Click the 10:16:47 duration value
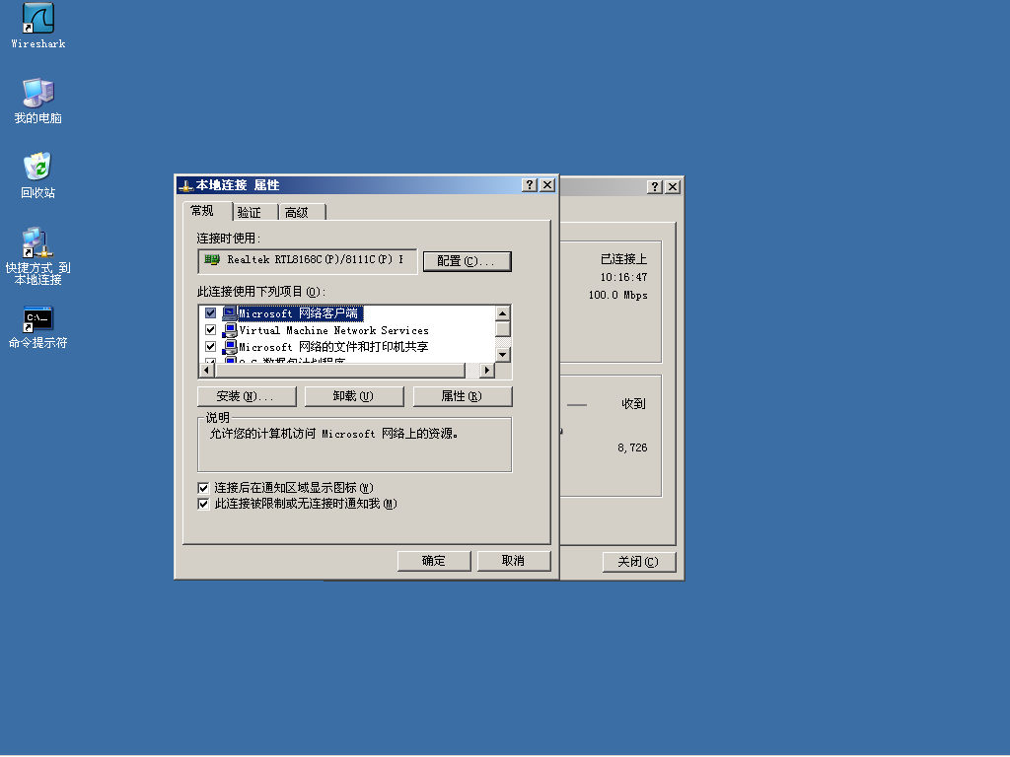This screenshot has width=1010, height=757. click(623, 277)
